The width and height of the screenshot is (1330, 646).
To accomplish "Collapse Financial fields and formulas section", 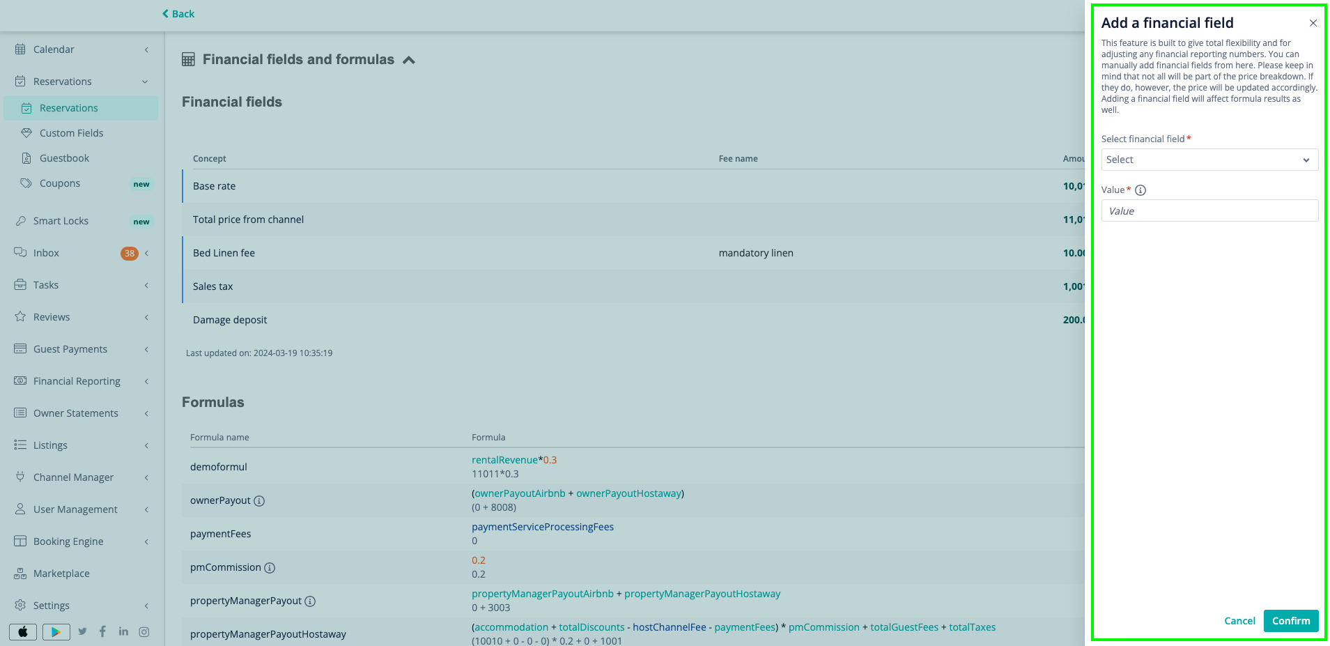I will tap(409, 61).
